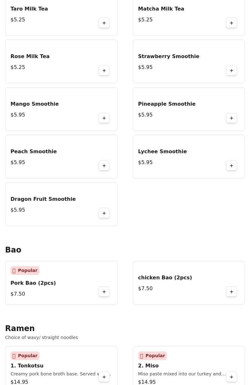Add Matcha Milk Tea with plus button
This screenshot has height=385, width=250.
tap(232, 23)
